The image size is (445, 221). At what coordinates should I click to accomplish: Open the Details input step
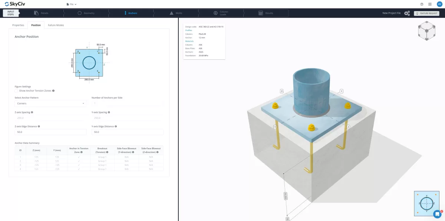46,12
